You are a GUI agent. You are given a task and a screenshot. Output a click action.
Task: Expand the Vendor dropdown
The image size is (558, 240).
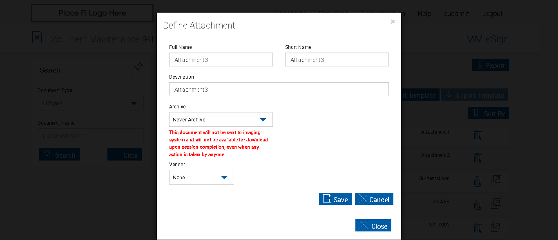click(201, 177)
